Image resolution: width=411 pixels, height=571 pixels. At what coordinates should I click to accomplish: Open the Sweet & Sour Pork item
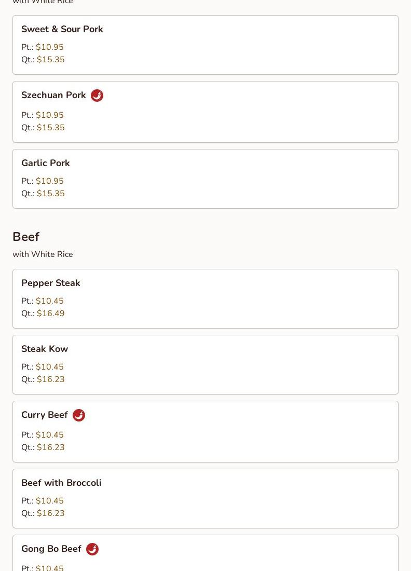[205, 45]
